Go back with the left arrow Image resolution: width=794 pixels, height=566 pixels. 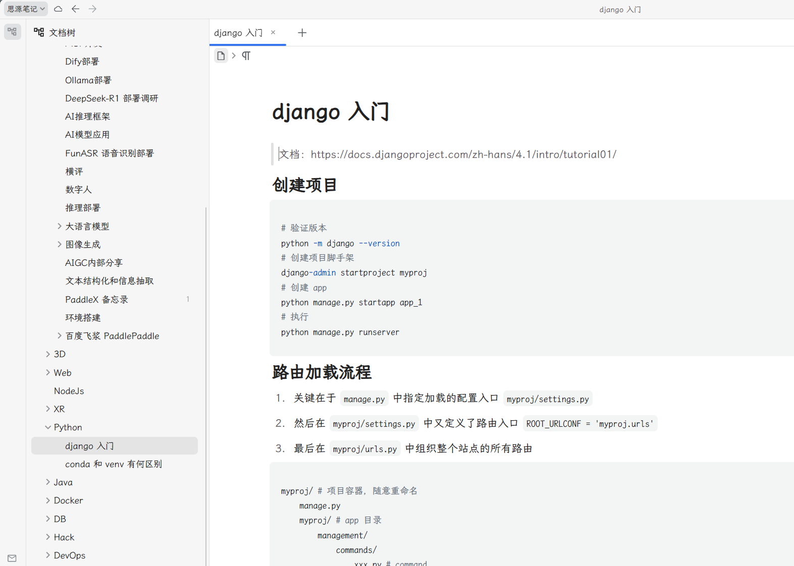coord(75,9)
